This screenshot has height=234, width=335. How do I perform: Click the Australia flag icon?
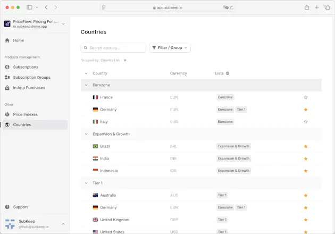pos(95,195)
